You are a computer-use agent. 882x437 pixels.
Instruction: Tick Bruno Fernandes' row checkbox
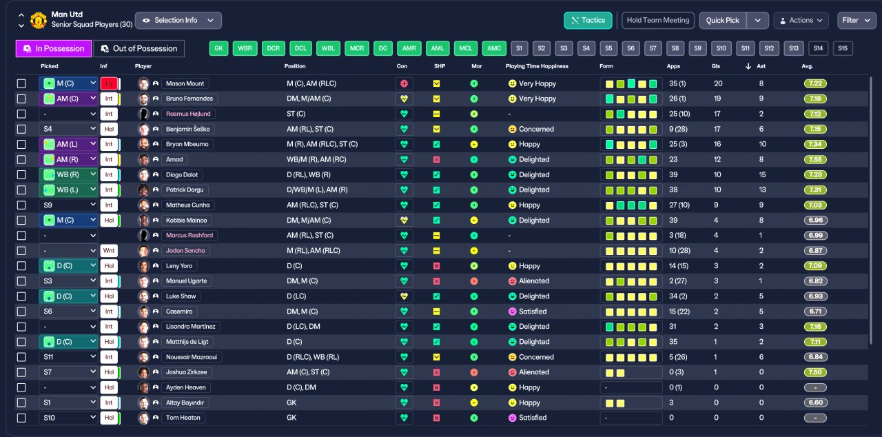(21, 99)
